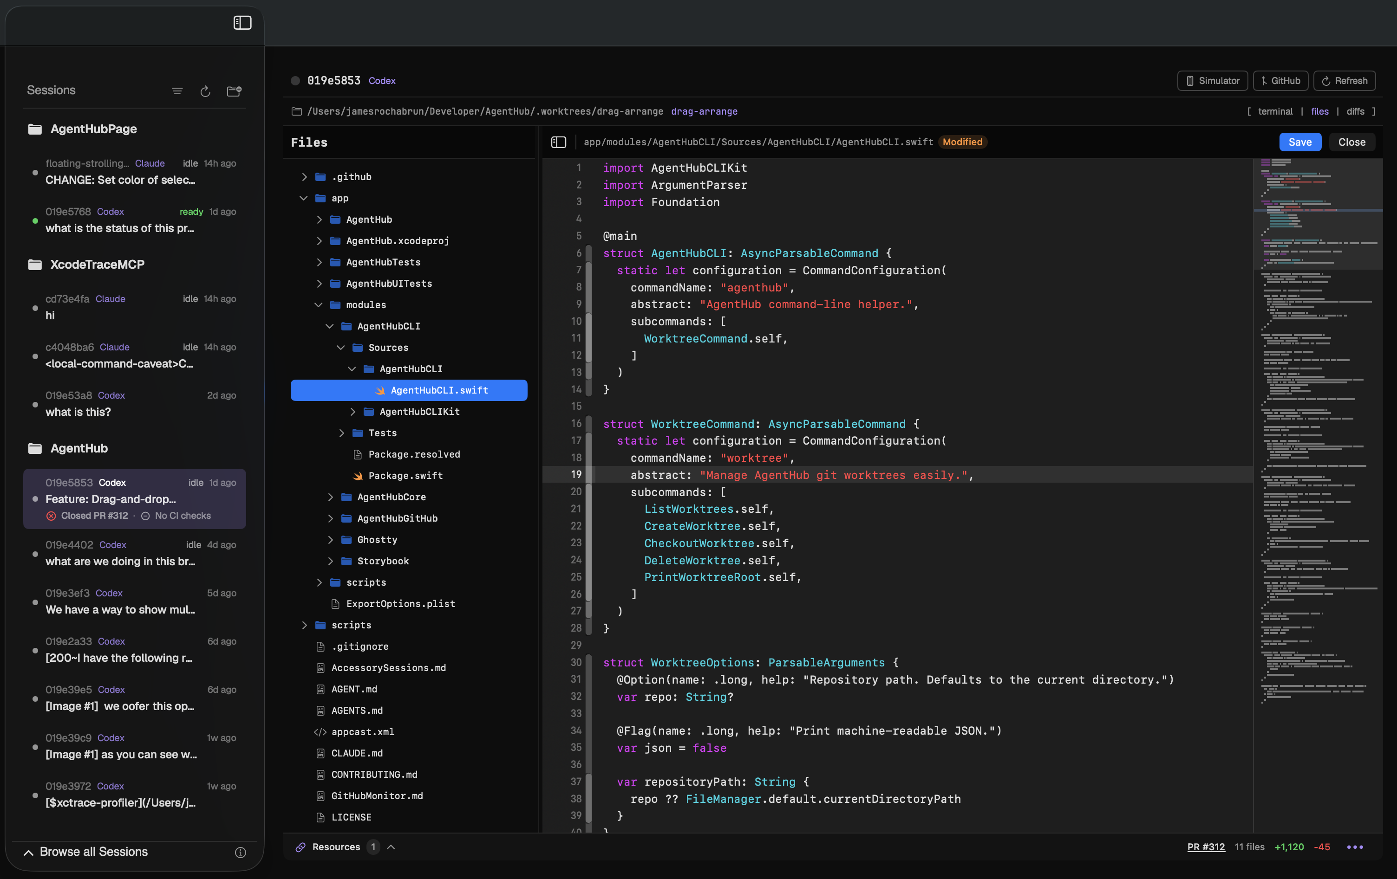
Task: Add a new folder in Sessions
Action: pyautogui.click(x=234, y=91)
